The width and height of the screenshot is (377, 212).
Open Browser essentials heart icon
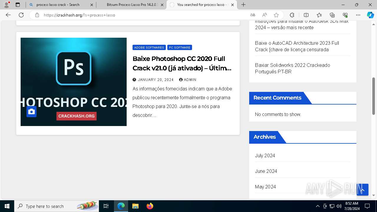345,15
